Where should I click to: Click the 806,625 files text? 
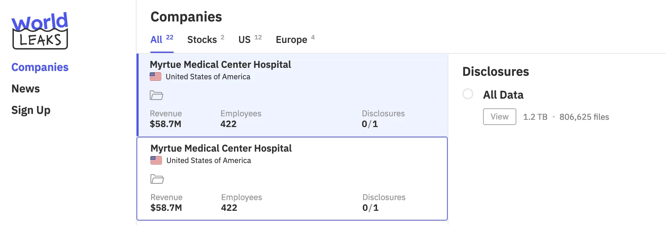(x=584, y=117)
